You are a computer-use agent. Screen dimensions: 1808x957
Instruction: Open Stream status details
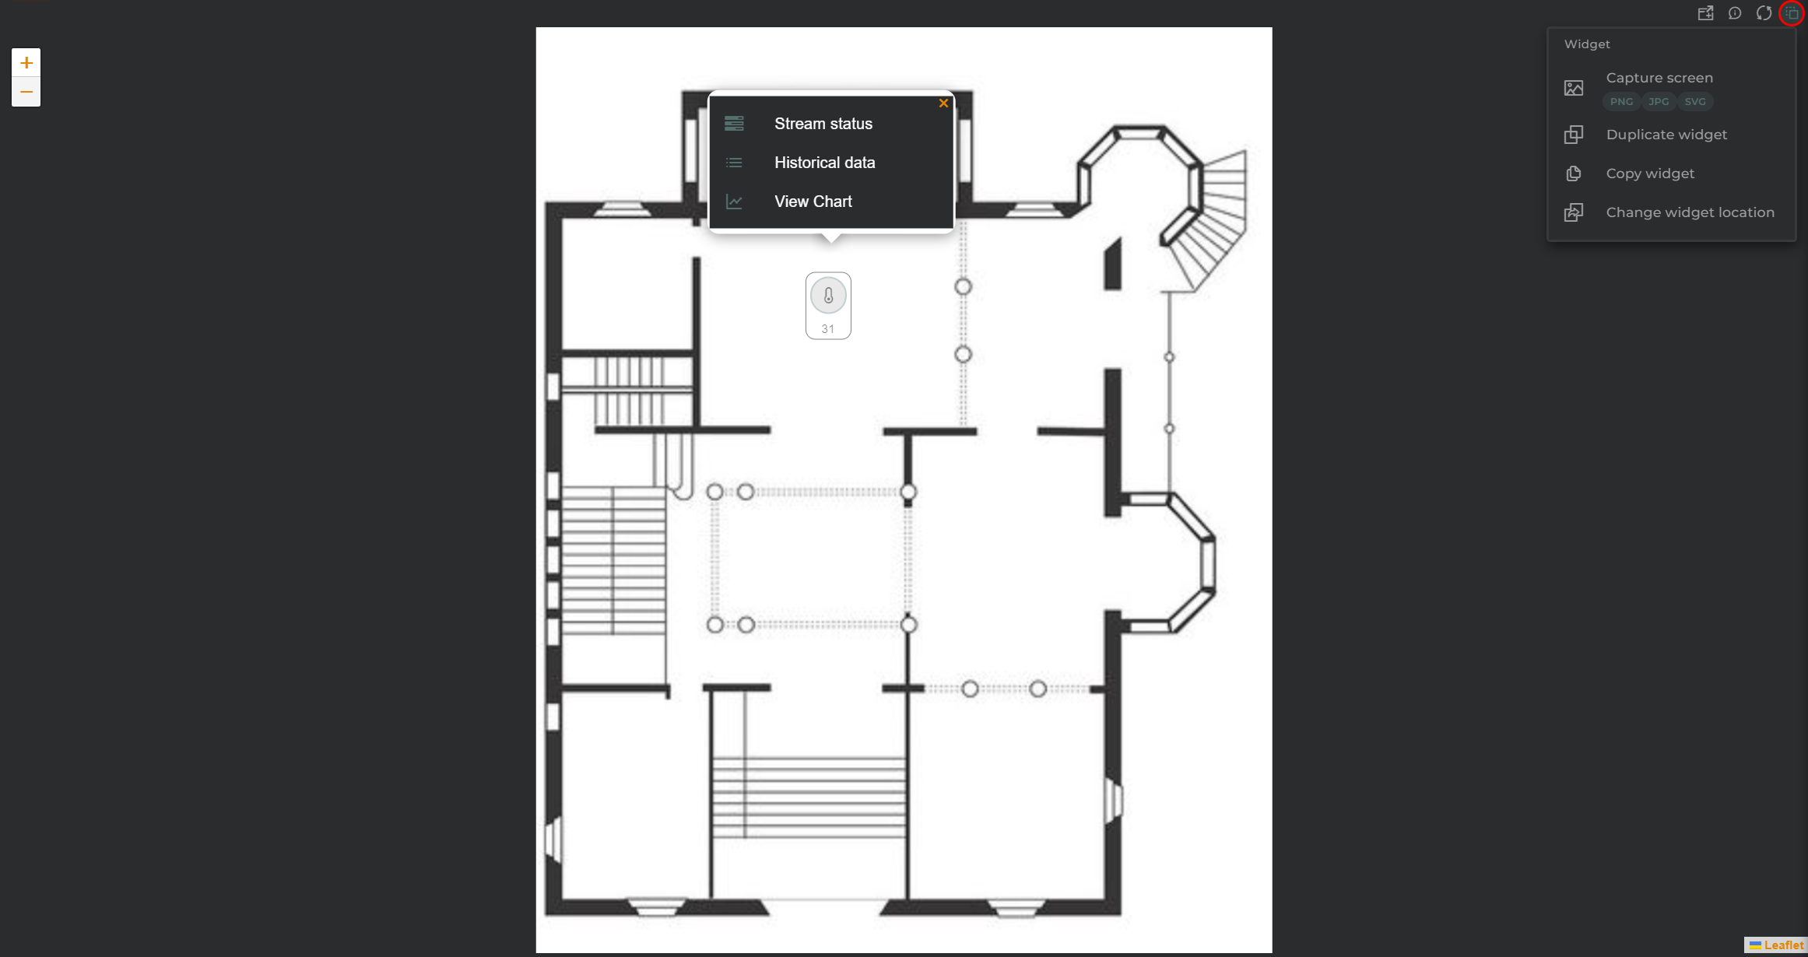coord(823,123)
